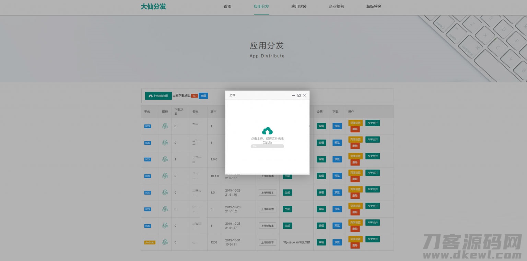Click the app icon in the version 3 row
The width and height of the screenshot is (527, 261).
click(x=165, y=209)
